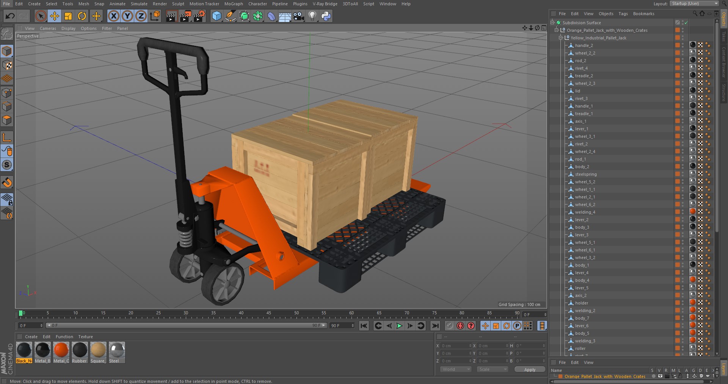Screen dimensions: 728x384
Task: Toggle layer swatch for wheel_2_2
Action: point(677,53)
